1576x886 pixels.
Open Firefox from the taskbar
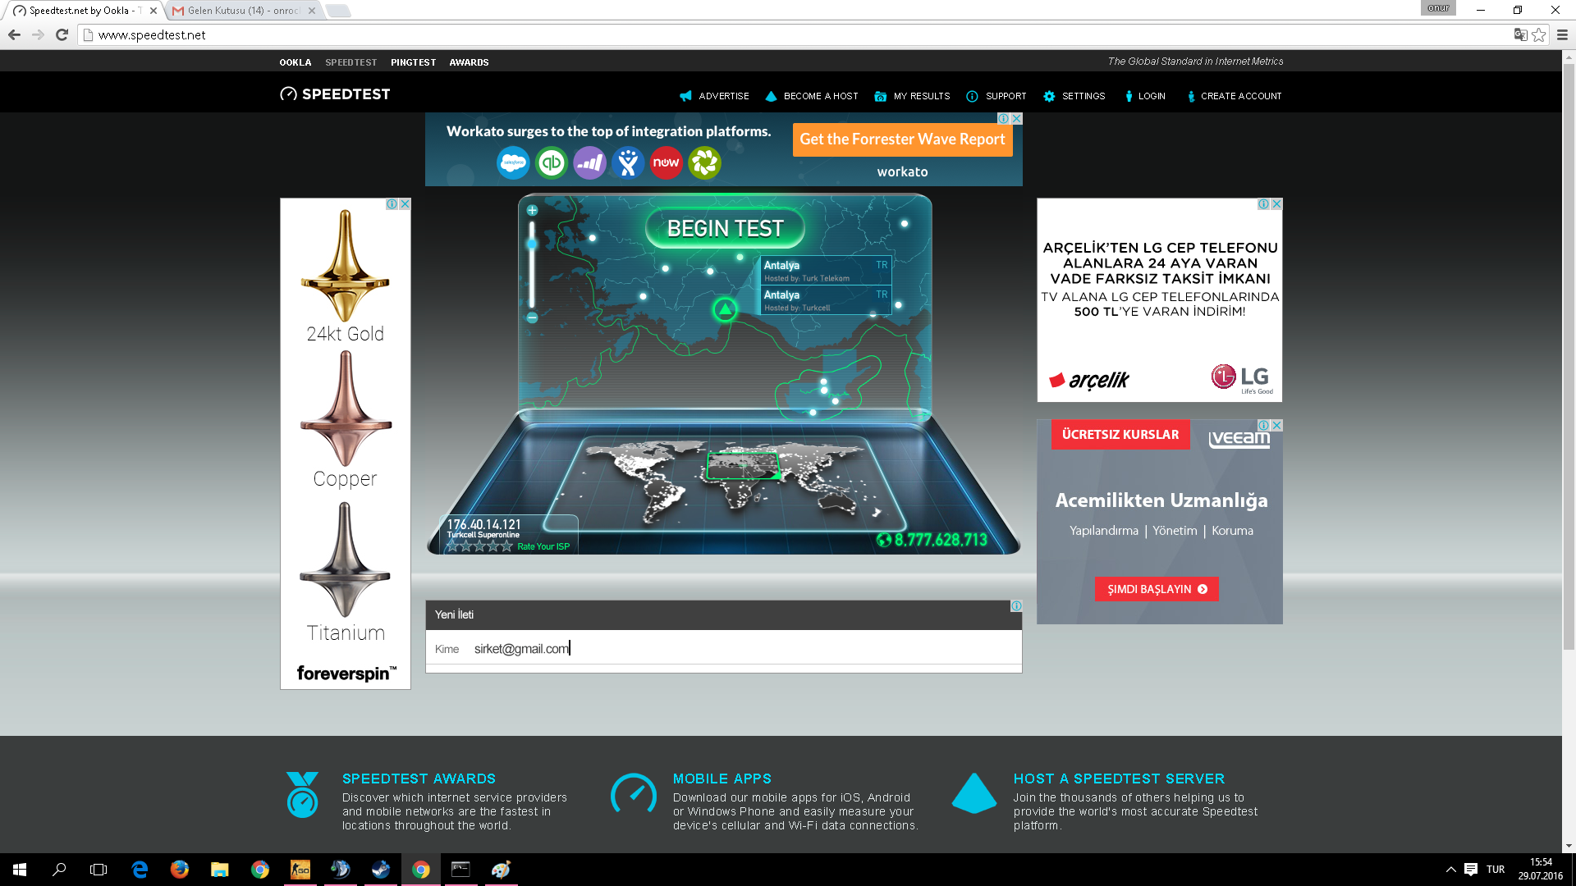(x=179, y=870)
